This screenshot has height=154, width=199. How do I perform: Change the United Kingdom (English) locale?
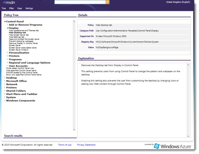(178, 2)
